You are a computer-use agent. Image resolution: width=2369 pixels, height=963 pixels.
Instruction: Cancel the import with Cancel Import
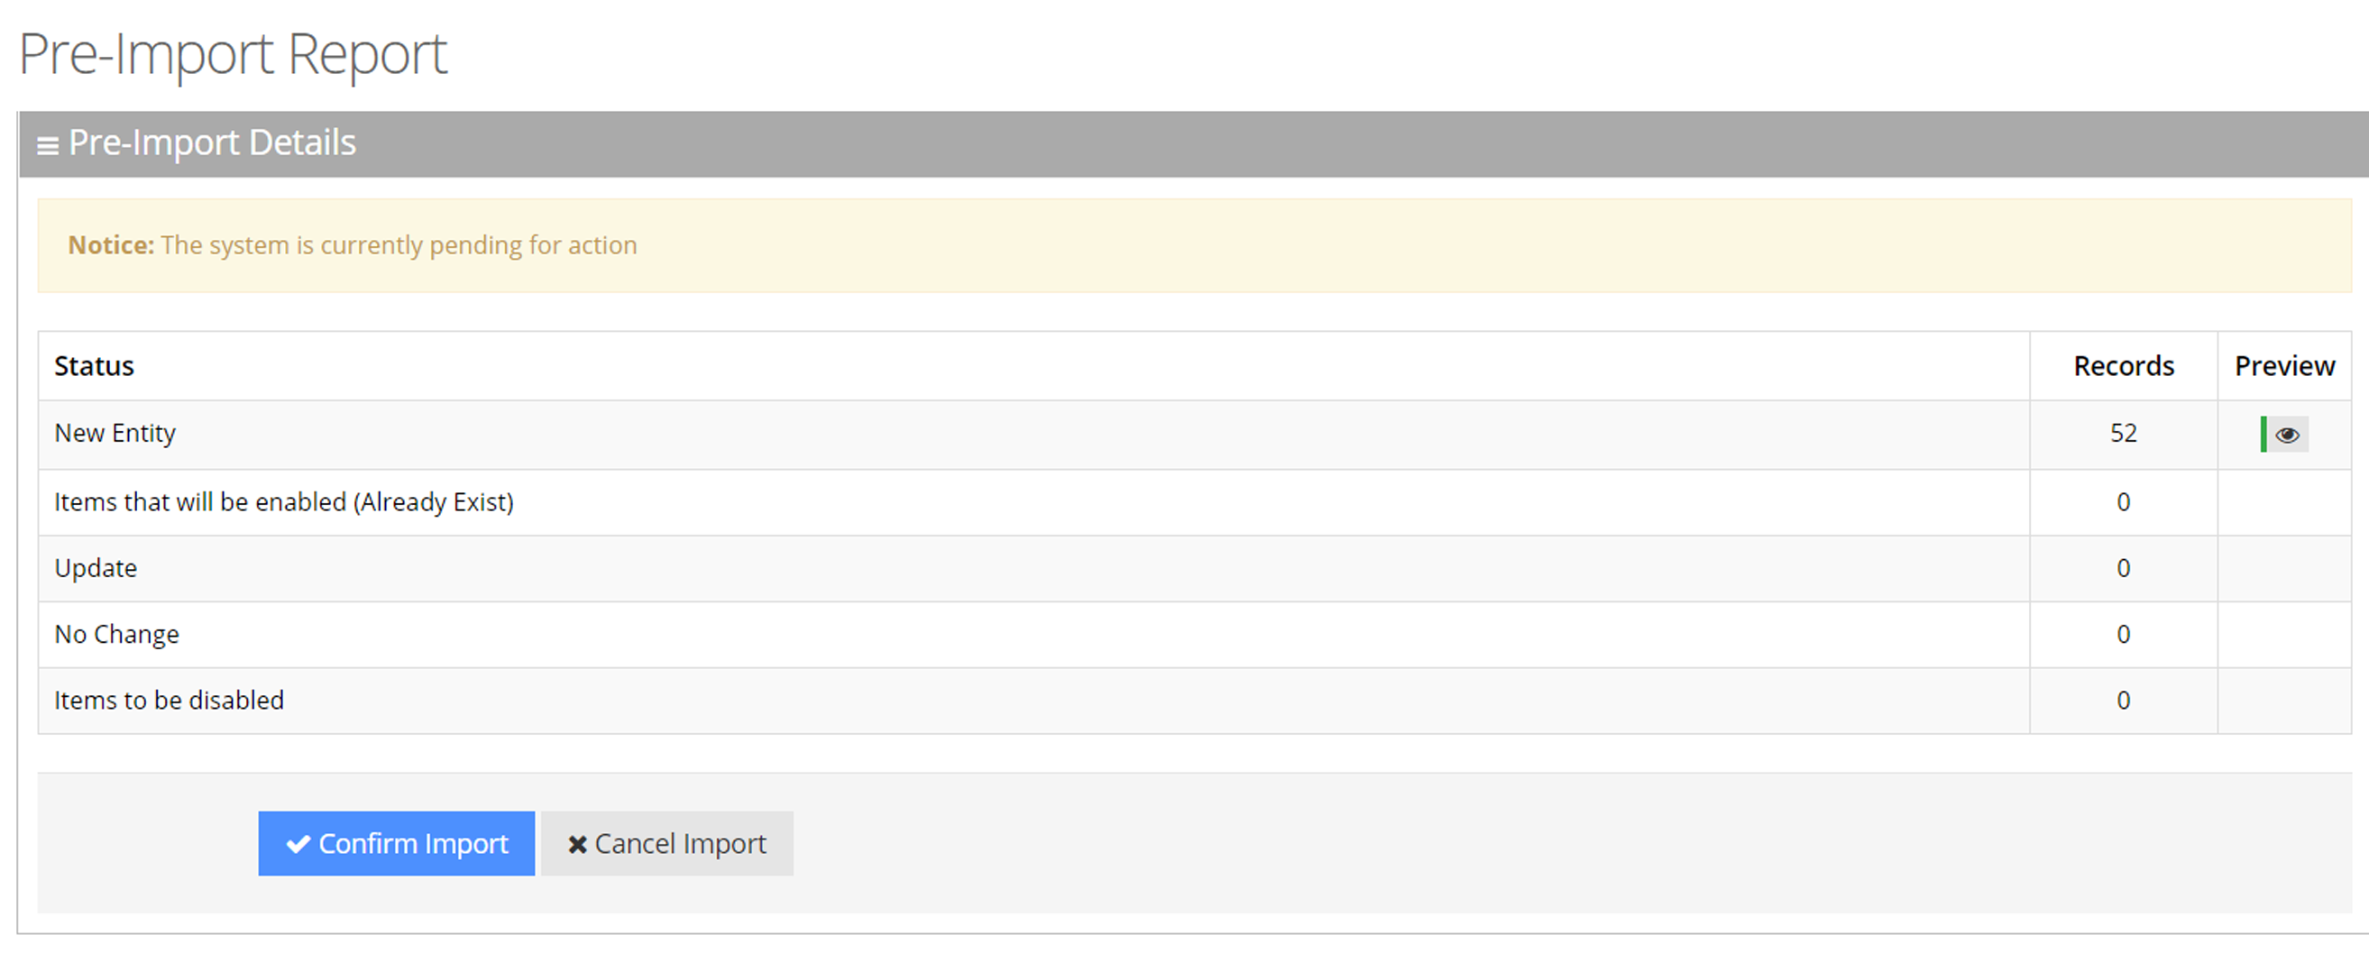point(666,843)
